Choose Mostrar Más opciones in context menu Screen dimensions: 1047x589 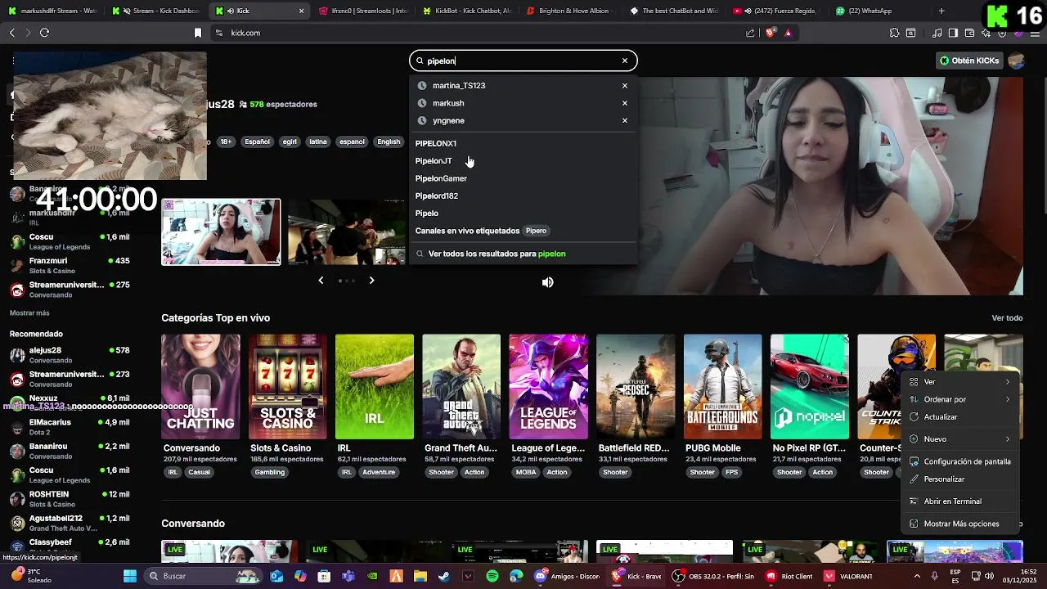[960, 524]
